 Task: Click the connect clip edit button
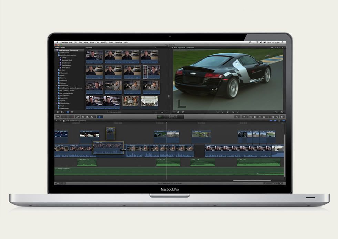(83, 117)
